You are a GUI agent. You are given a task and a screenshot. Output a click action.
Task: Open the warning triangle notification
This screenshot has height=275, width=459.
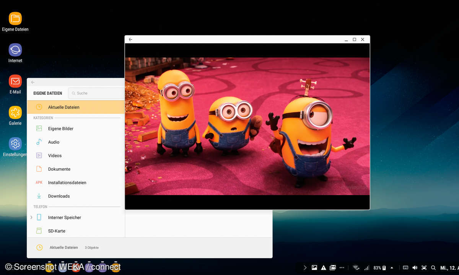pos(324,268)
